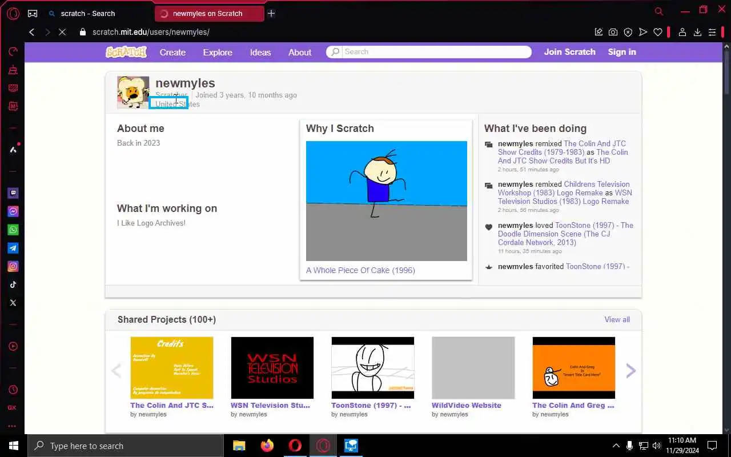Click the shared projects left carousel arrow
This screenshot has width=731, height=457.
pos(116,371)
